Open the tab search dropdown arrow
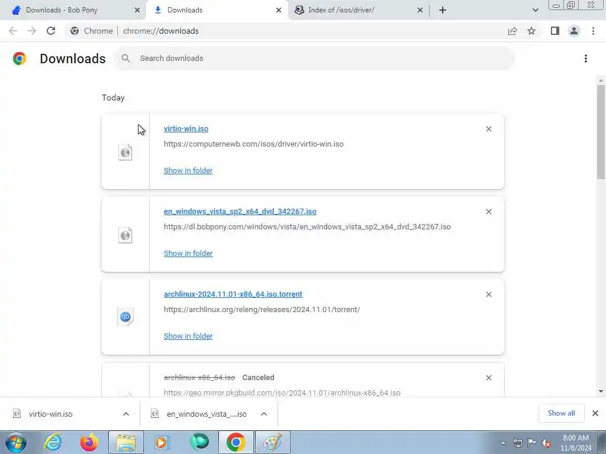606x454 pixels. (535, 10)
